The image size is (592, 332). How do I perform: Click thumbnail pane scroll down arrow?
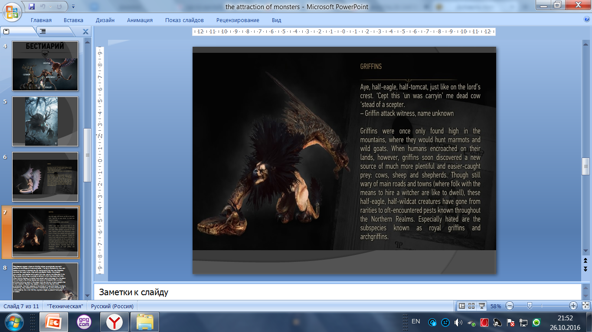click(x=87, y=295)
